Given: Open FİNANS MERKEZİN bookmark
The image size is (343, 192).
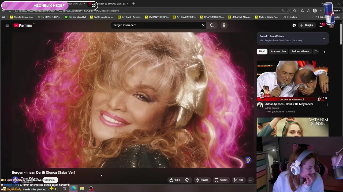Looking at the screenshot, I should (x=212, y=17).
